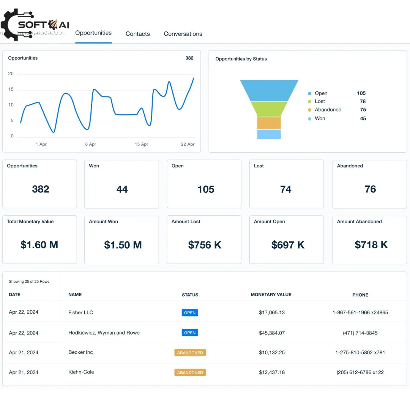This screenshot has height=410, width=410.
Task: Click the orange Abandoned legend dot
Action: point(310,110)
